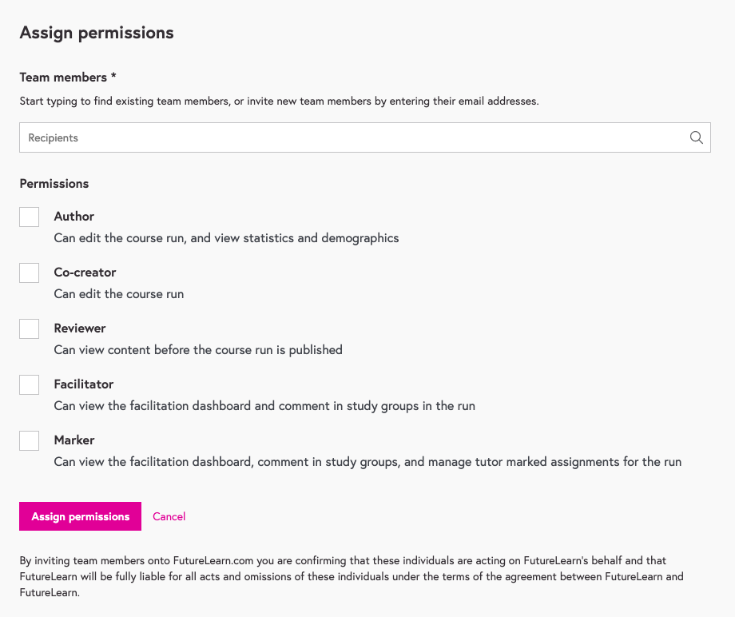Enable the Marker permission checkbox

pos(29,440)
